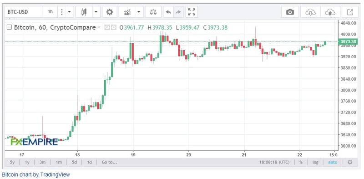
Task: Select the 5y time range
Action: click(12, 162)
